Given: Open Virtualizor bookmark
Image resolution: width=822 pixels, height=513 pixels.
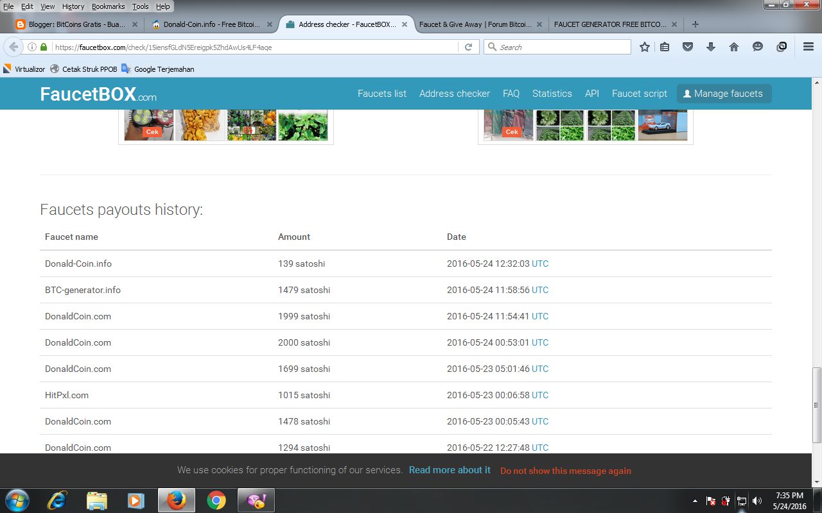Looking at the screenshot, I should [24, 69].
